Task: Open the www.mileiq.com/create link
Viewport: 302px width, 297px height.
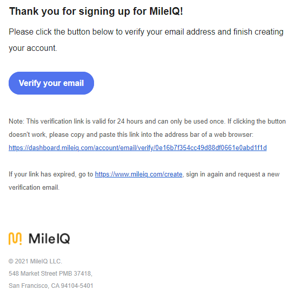Action: tap(139, 174)
